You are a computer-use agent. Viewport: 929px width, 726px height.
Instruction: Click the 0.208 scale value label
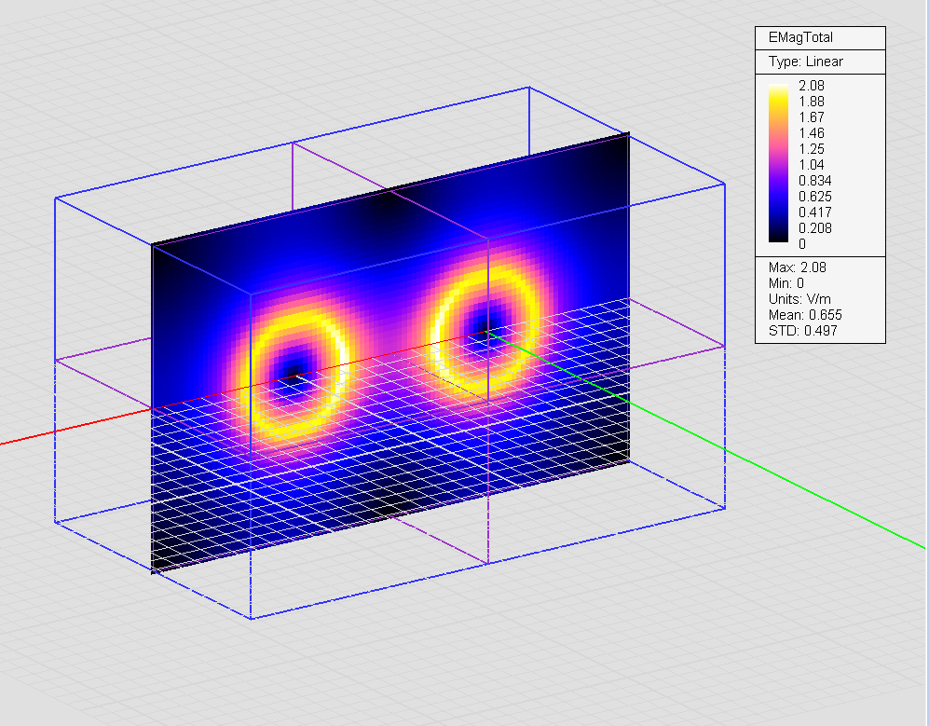point(814,228)
